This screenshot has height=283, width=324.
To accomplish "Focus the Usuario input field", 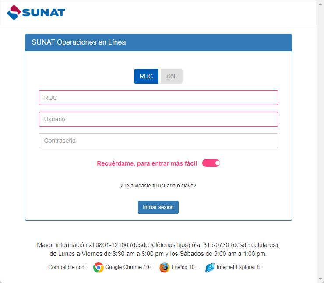I will tap(158, 119).
